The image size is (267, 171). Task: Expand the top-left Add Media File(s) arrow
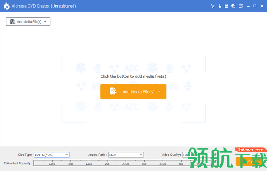pyautogui.click(x=45, y=22)
